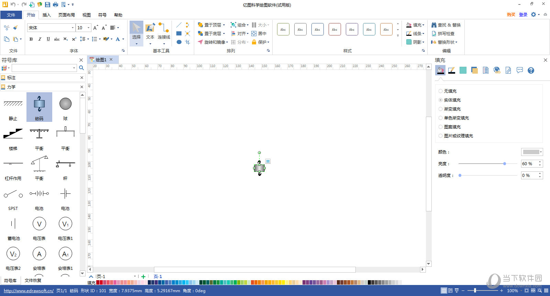Viewport: 550px width, 296px height.
Task: Click the symbol library search magnifier
Action: [x=81, y=68]
